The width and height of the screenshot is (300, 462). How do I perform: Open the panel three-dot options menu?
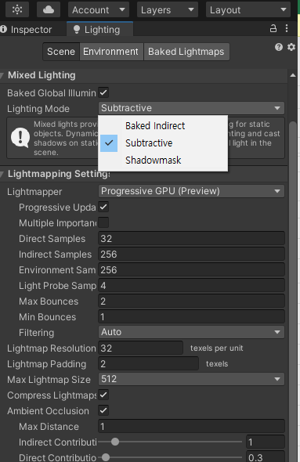tap(287, 28)
